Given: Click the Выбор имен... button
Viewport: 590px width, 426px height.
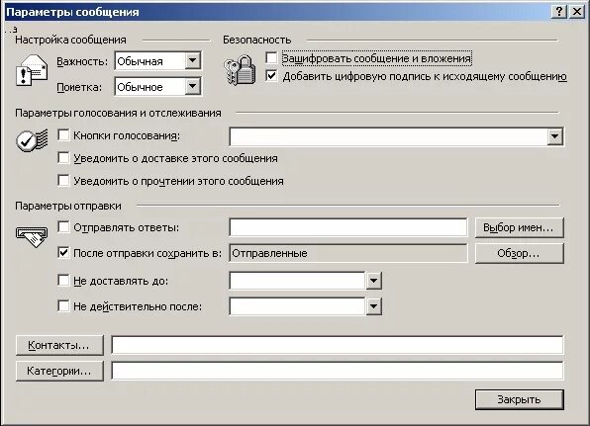Looking at the screenshot, I should tap(520, 227).
